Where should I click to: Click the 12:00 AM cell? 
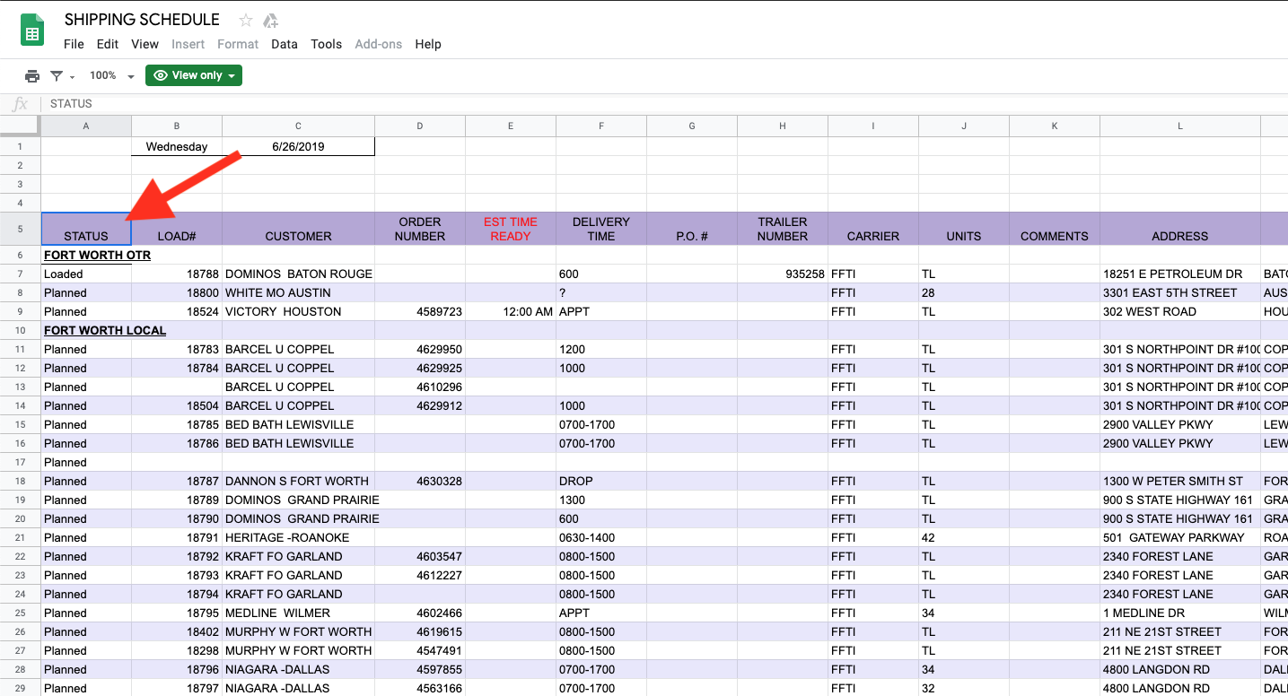point(511,311)
